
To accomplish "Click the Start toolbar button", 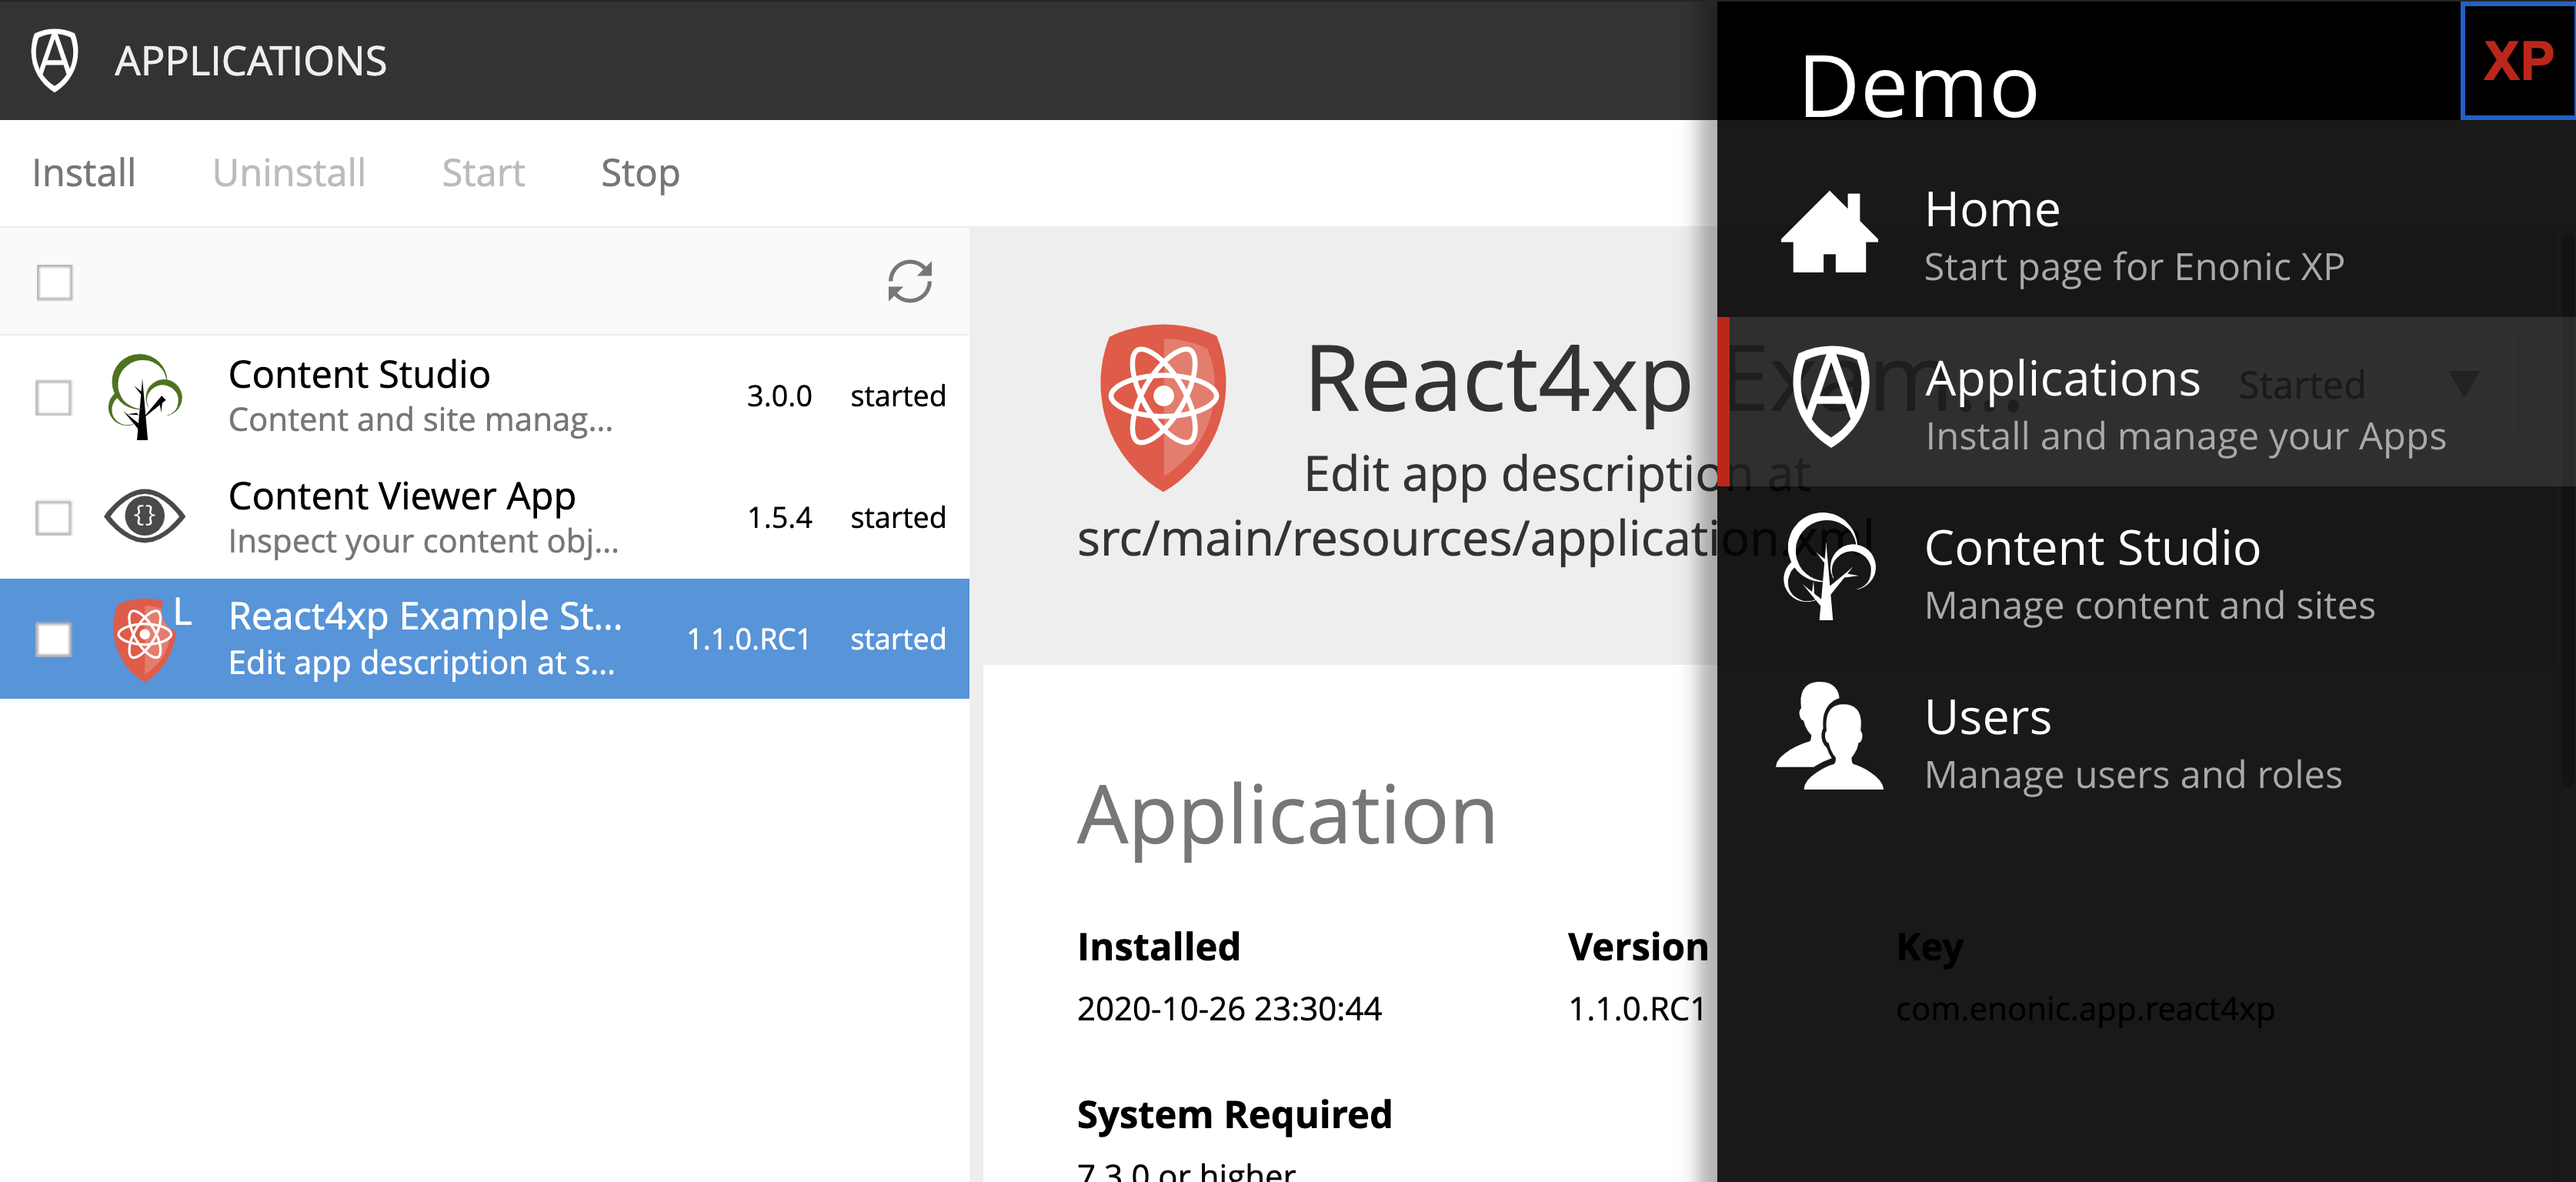I will coord(484,173).
